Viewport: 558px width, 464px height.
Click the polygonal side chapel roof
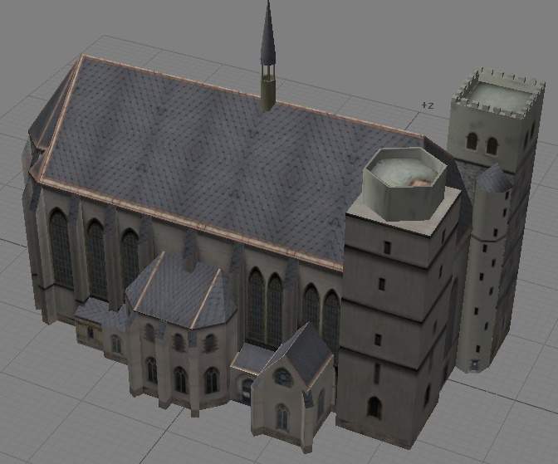pos(180,289)
